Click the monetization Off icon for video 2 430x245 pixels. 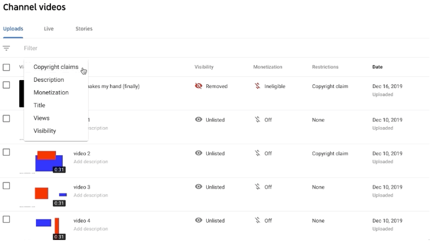pyautogui.click(x=257, y=153)
